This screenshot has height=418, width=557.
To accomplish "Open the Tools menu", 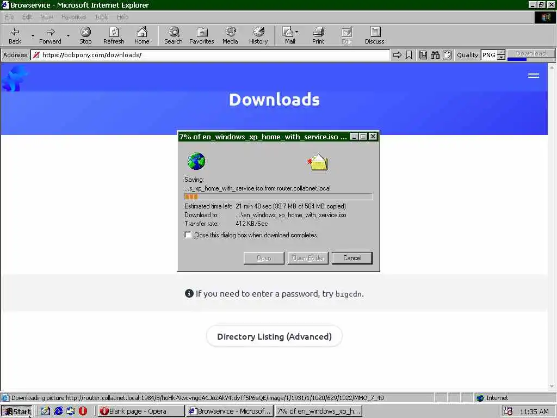I will [x=102, y=17].
